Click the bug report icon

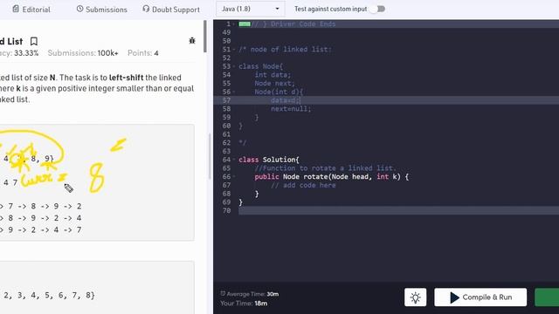point(192,40)
